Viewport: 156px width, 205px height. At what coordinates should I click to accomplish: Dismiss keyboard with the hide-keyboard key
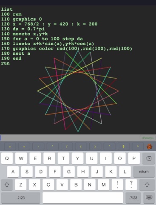pos(149,198)
